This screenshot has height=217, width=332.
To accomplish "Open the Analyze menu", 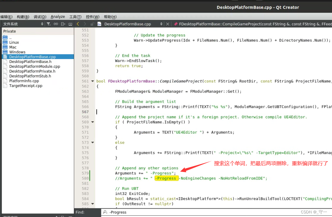I will pos(58,17).
